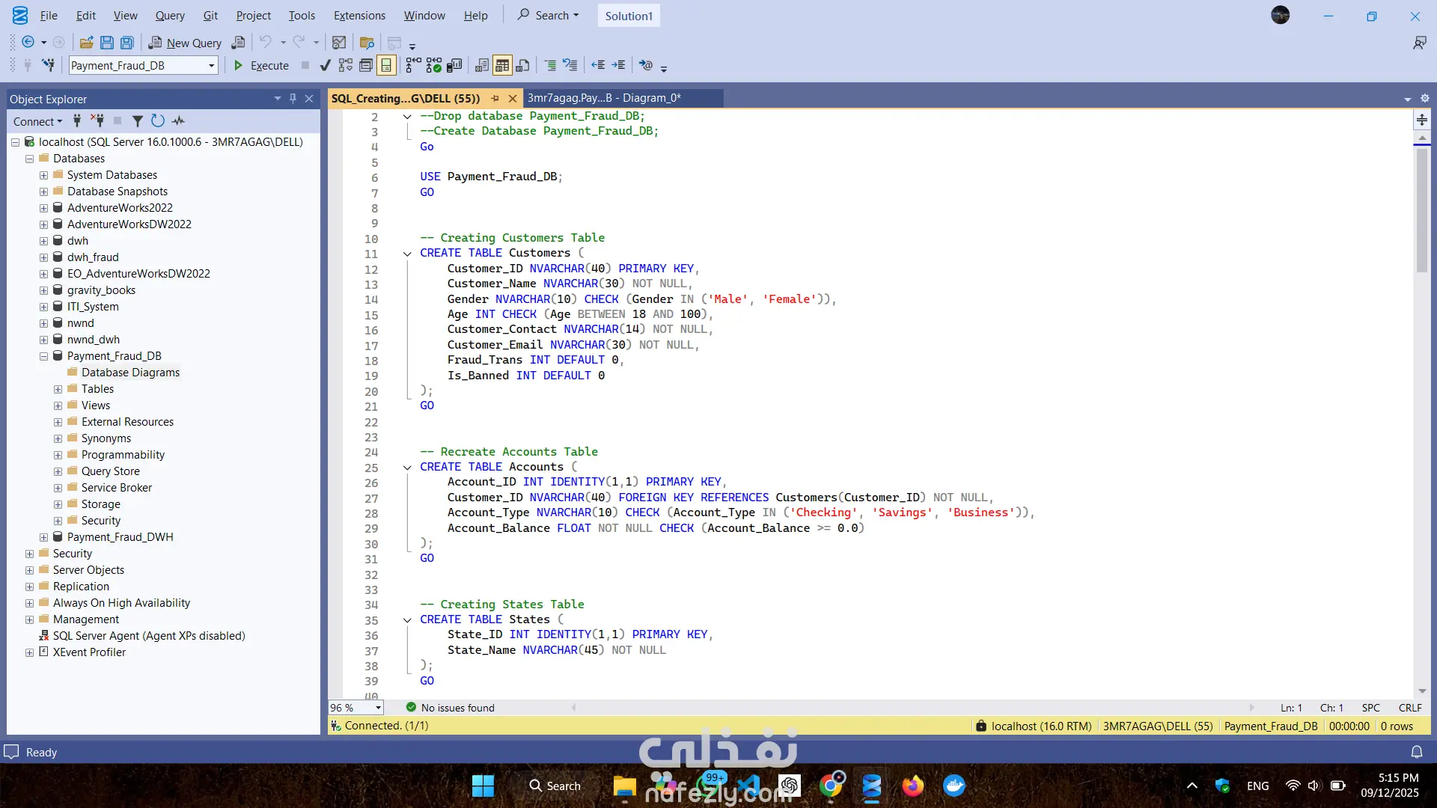Click the Filter icon in Object Explorer
1437x808 pixels.
(137, 120)
